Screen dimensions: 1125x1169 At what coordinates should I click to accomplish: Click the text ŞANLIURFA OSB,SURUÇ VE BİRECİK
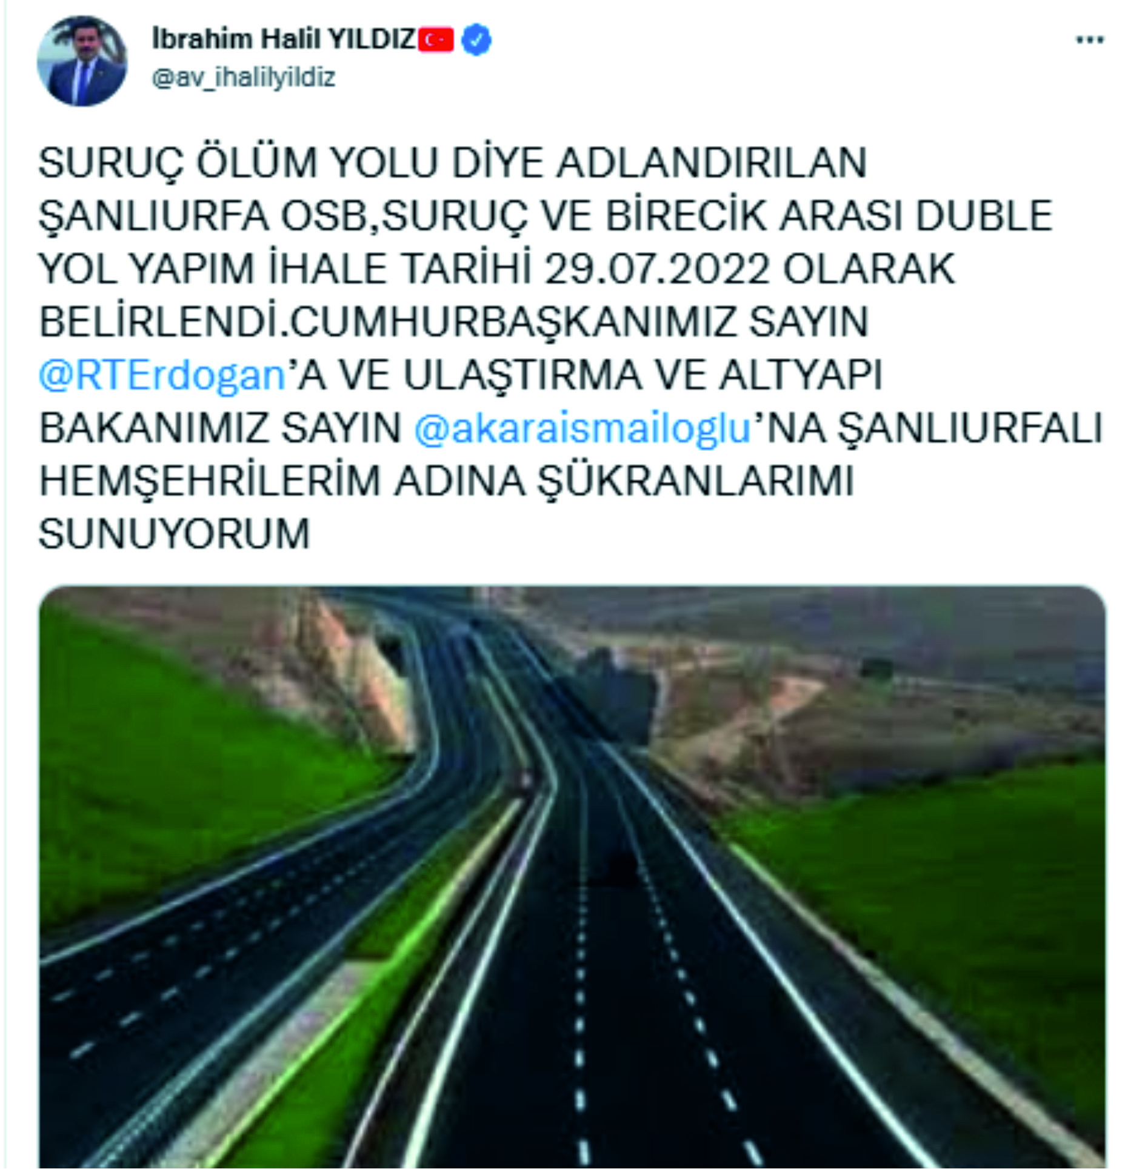(x=404, y=216)
